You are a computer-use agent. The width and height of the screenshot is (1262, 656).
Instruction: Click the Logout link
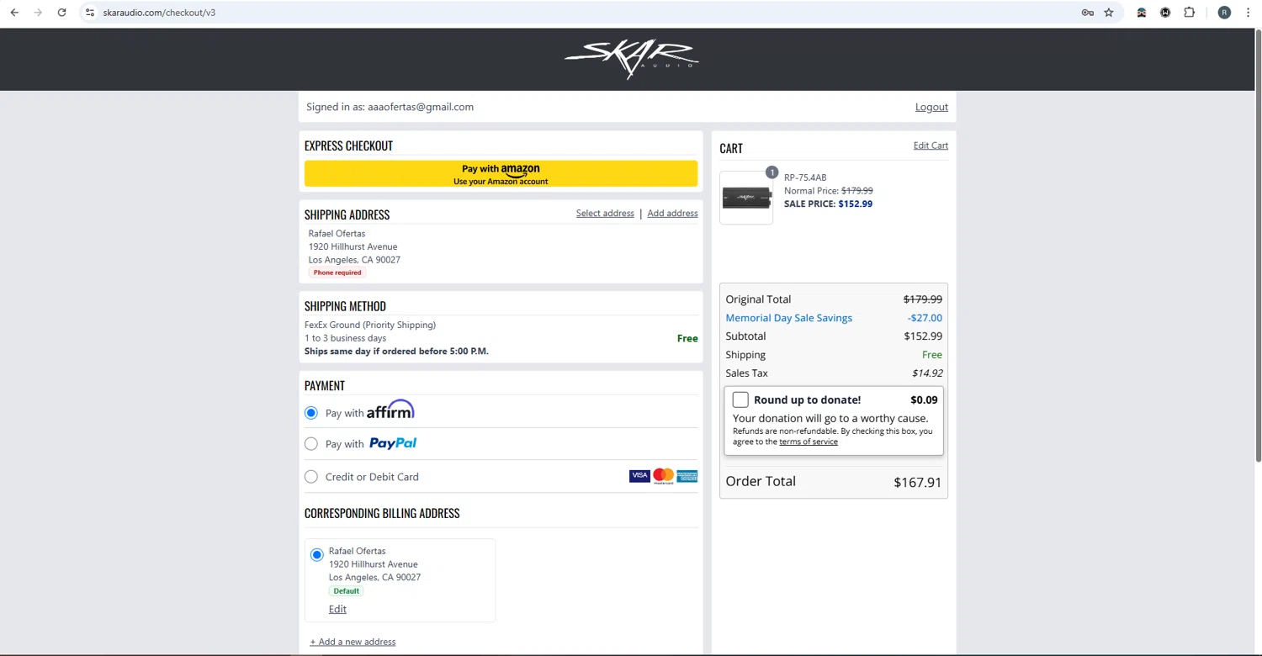[931, 107]
